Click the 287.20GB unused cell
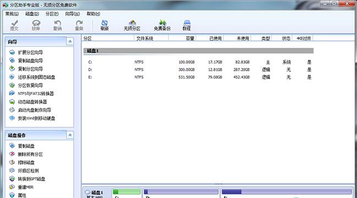This screenshot has height=198, width=357. pos(241,70)
